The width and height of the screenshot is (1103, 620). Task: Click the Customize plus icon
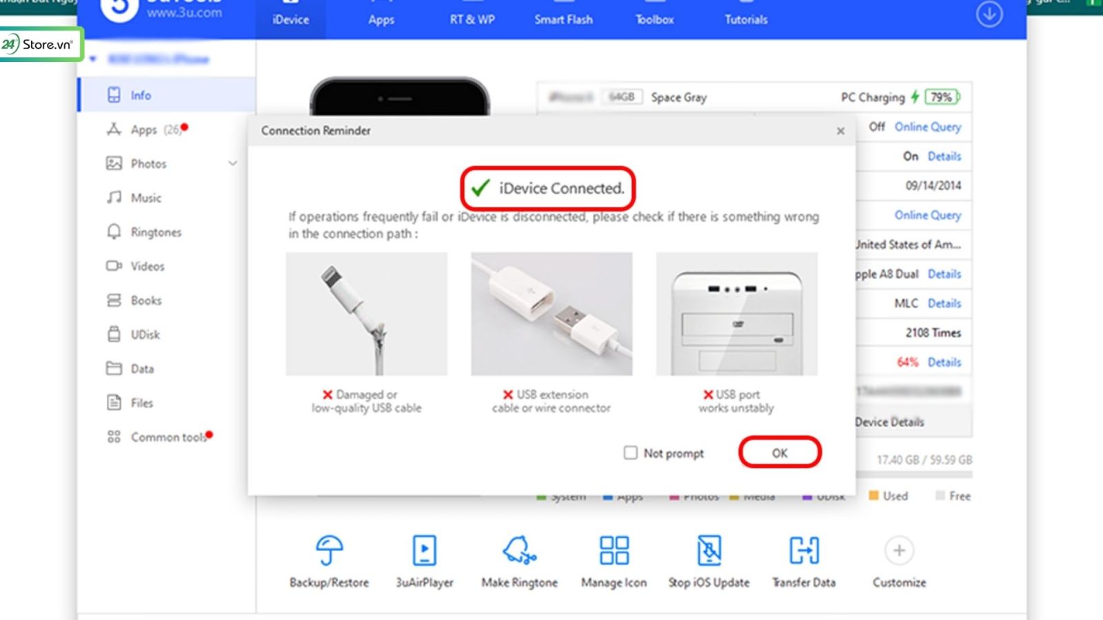point(899,550)
